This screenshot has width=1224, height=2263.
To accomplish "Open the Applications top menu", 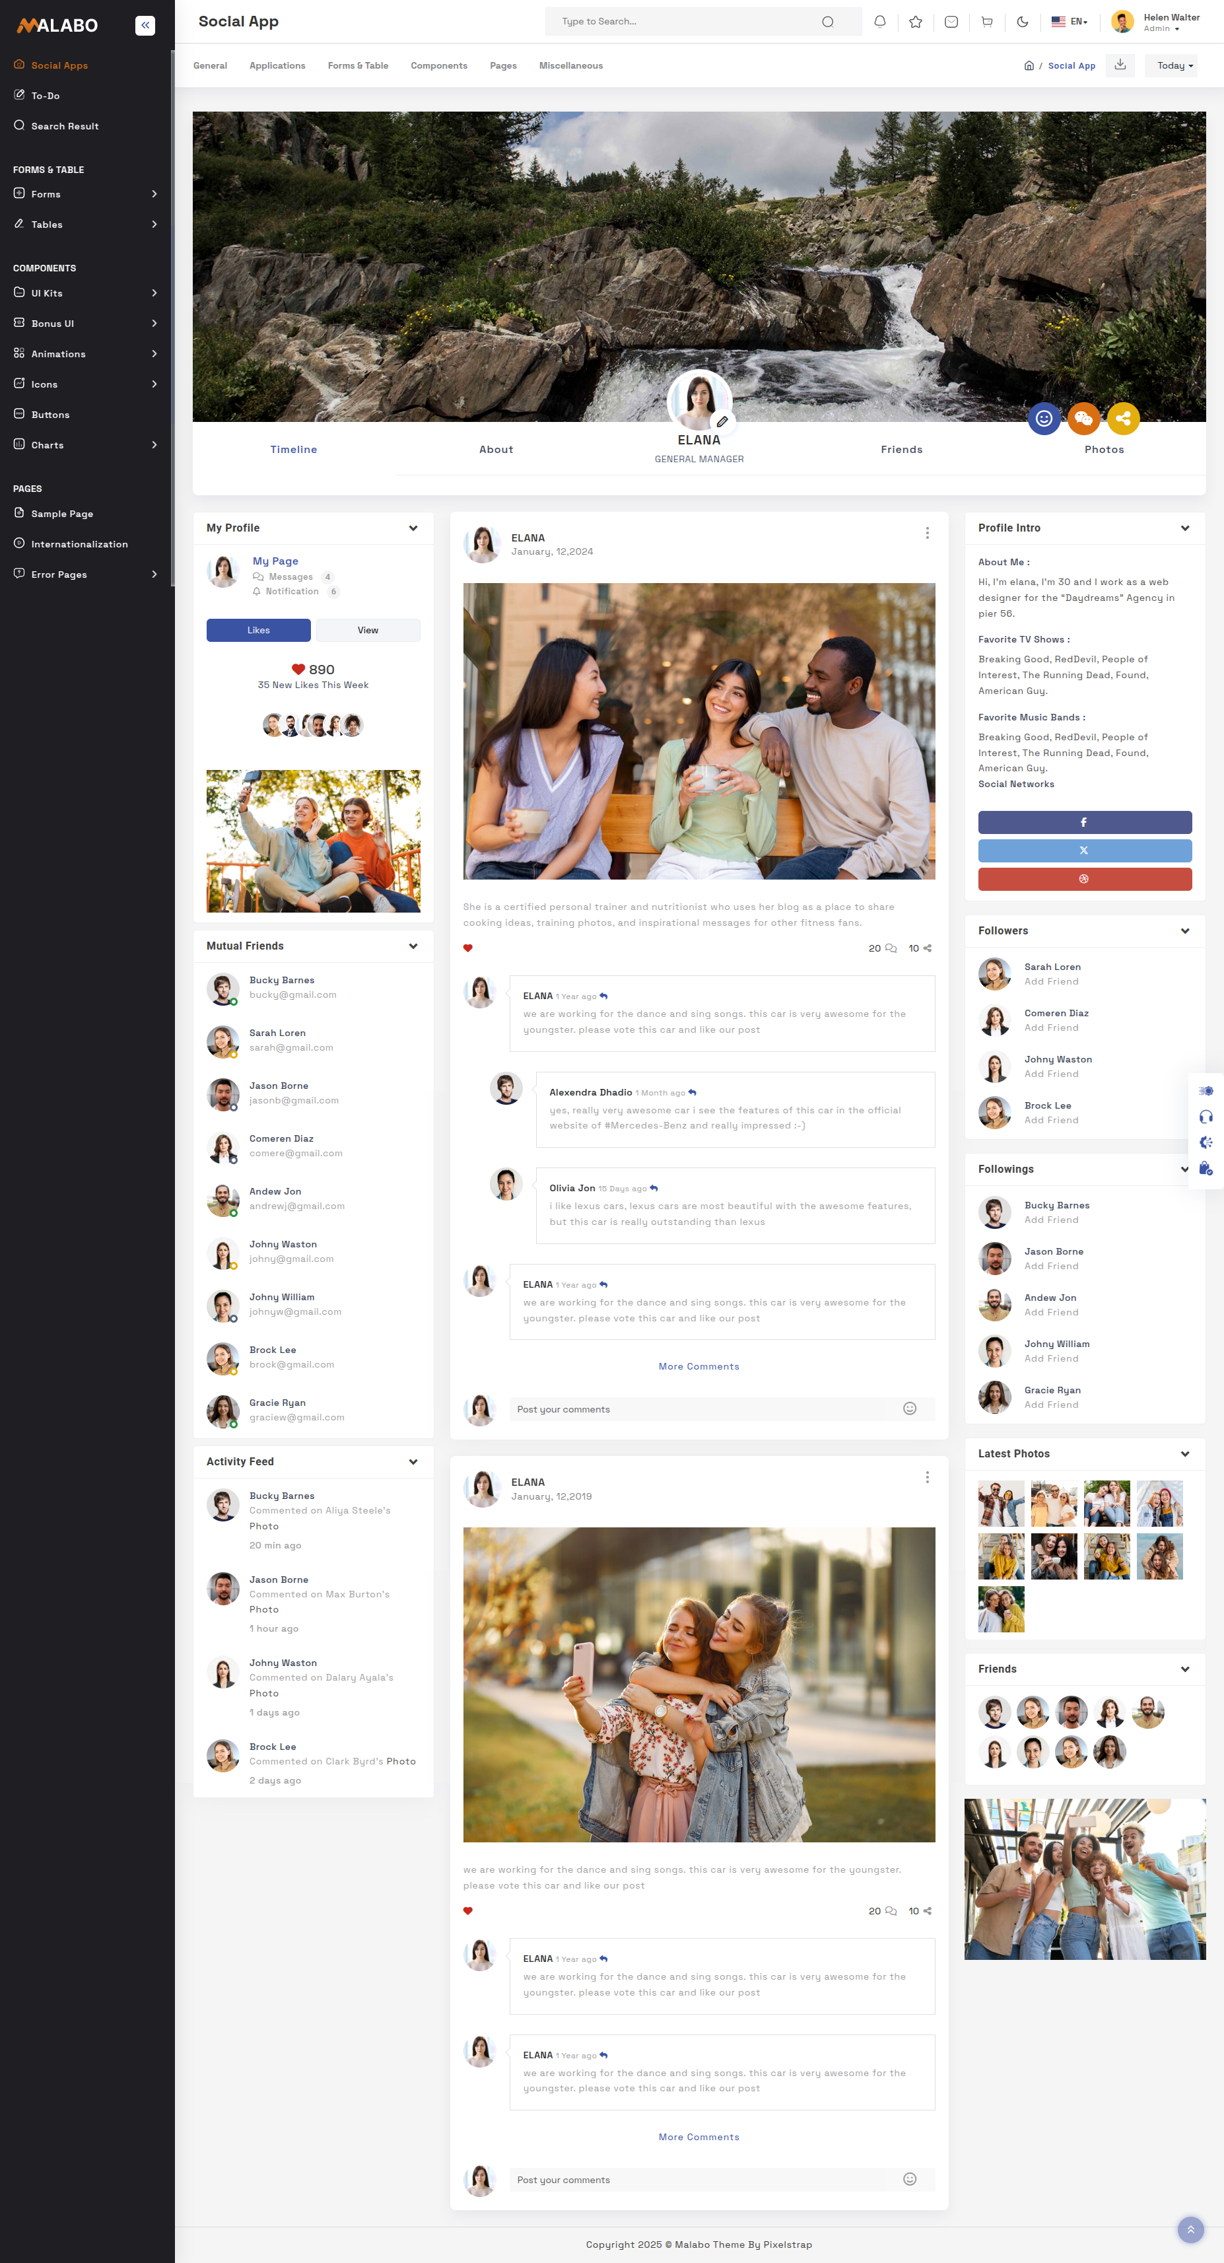I will pos(277,66).
